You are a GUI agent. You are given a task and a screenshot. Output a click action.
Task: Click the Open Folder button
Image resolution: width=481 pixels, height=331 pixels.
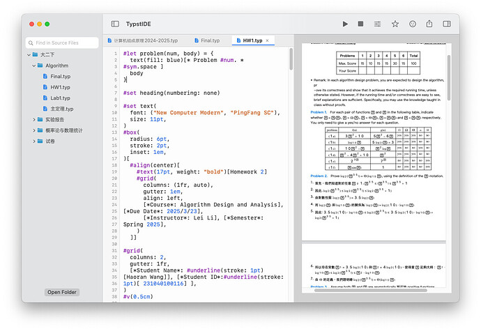pyautogui.click(x=62, y=292)
